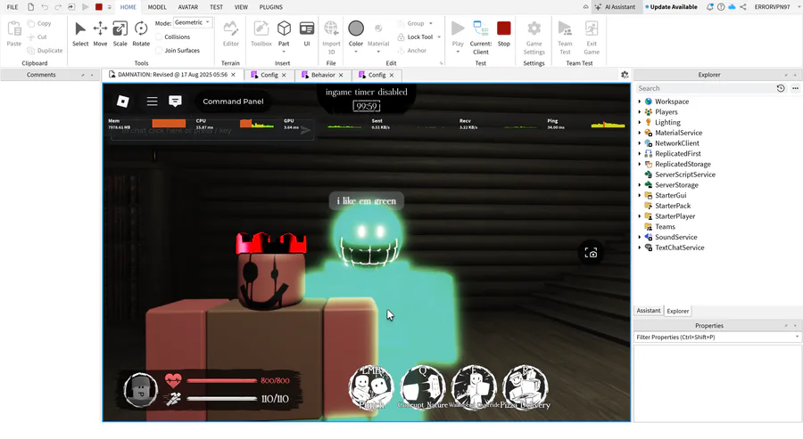
Task: Open the MODEL ribbon tab
Action: tap(157, 7)
